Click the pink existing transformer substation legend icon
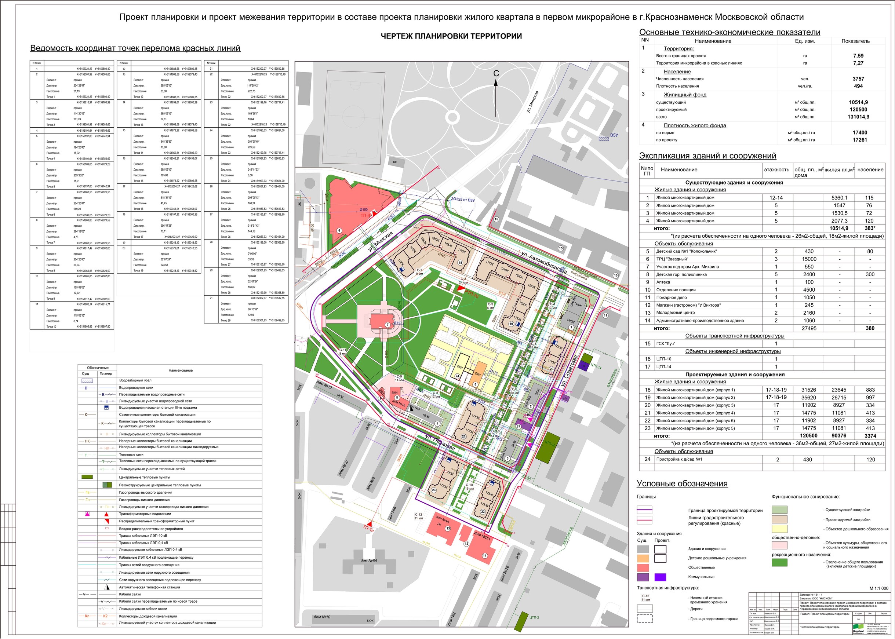This screenshot has width=895, height=639. 87,514
